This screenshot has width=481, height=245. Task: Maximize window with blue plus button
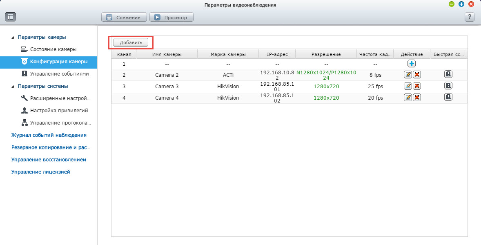coord(461,4)
